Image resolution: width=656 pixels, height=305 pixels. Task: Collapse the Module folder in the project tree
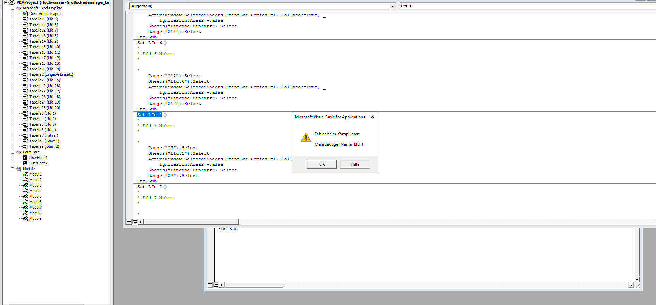pos(12,169)
